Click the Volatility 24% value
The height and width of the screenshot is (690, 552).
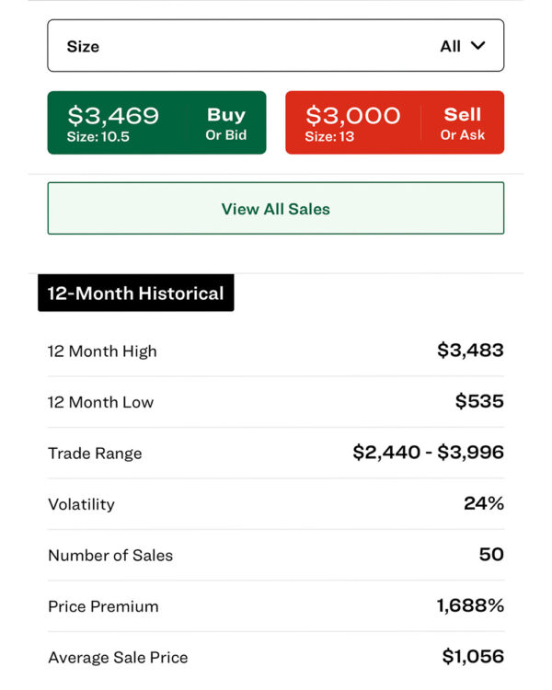[x=484, y=503]
